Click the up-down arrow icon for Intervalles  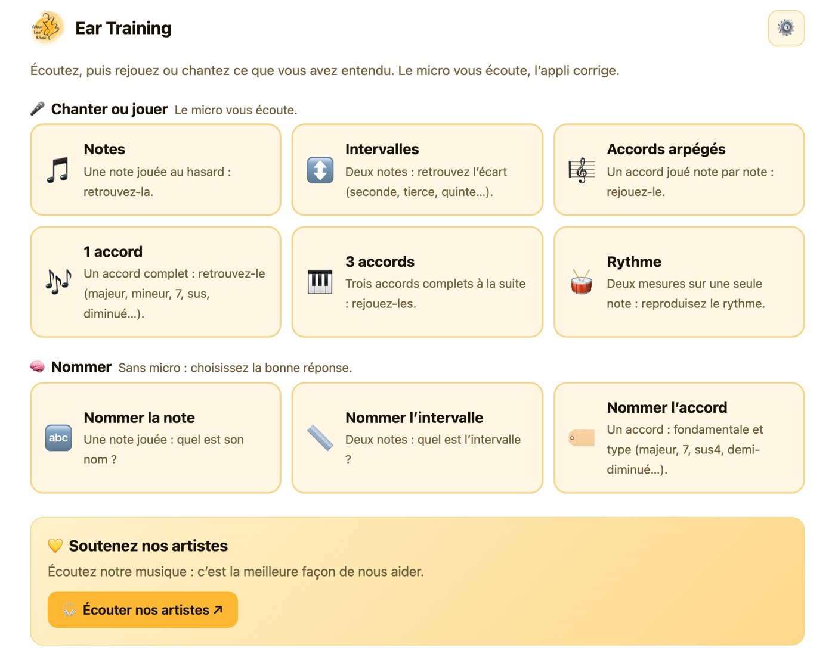pyautogui.click(x=320, y=170)
